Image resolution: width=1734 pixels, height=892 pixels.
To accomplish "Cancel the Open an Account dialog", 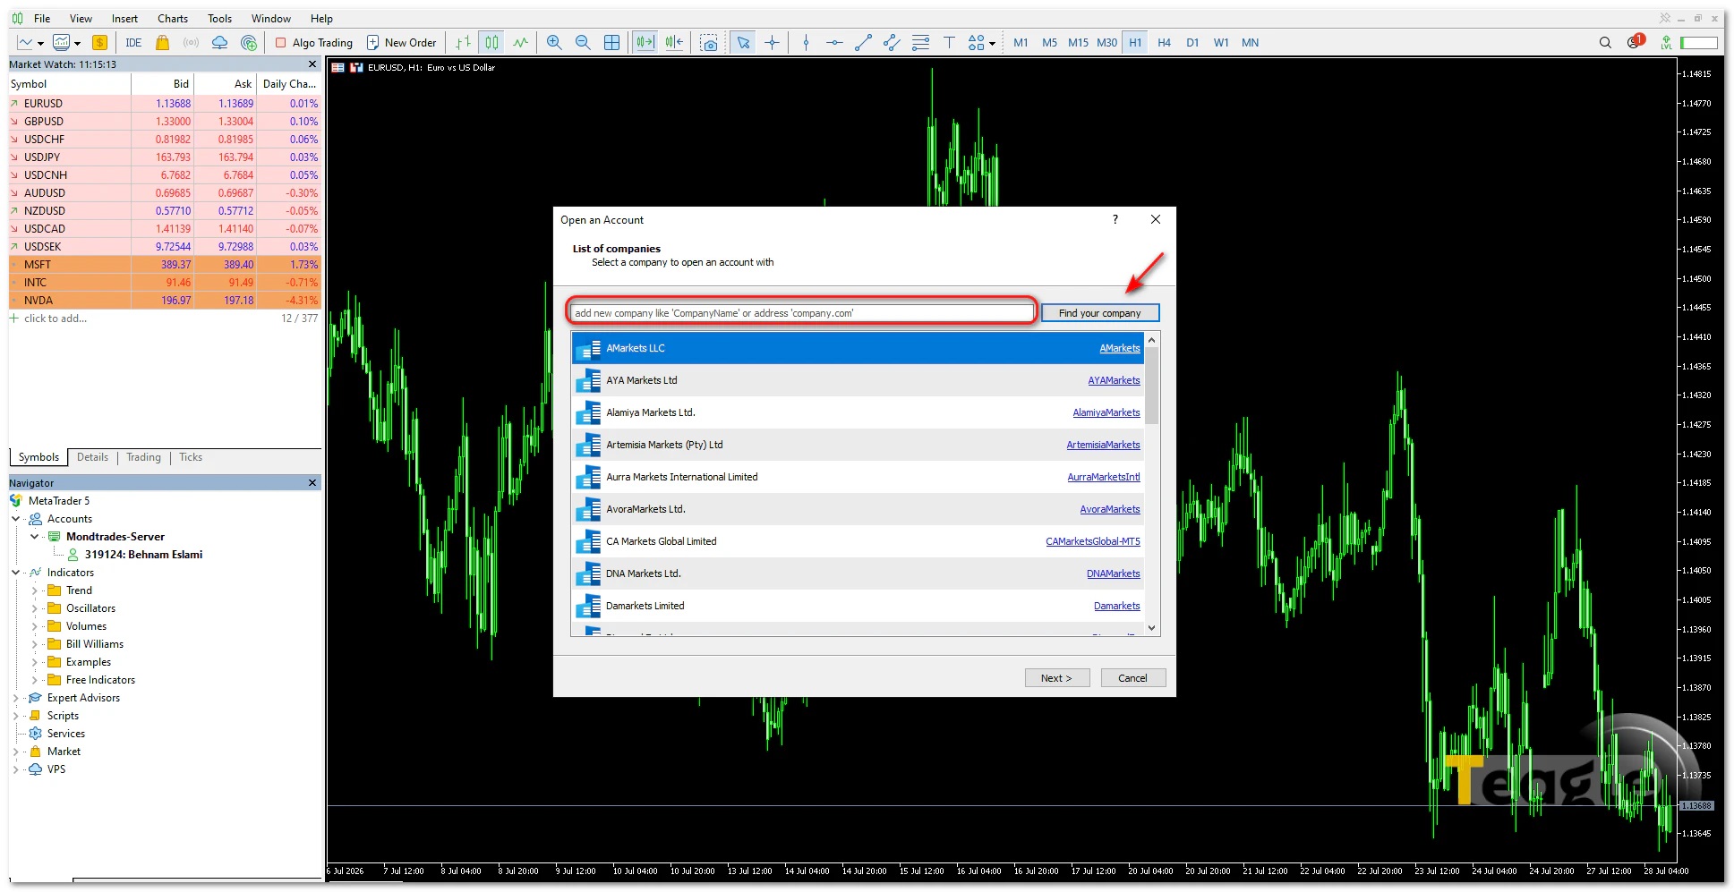I will point(1132,678).
